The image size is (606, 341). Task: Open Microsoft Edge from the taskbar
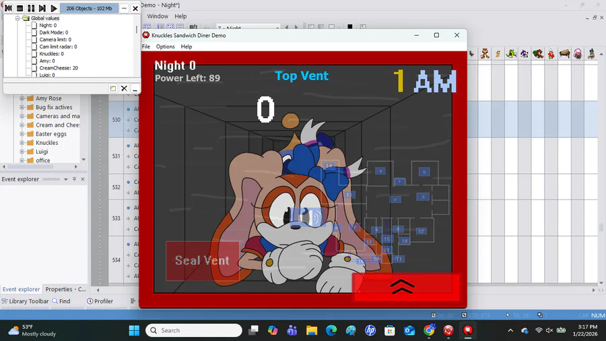click(331, 331)
